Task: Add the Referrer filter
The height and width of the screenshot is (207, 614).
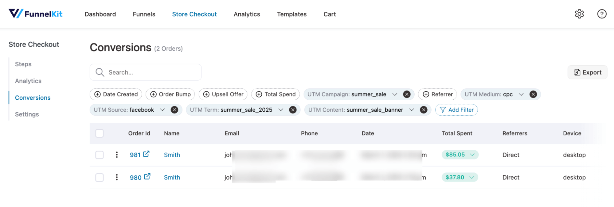Action: pyautogui.click(x=437, y=94)
